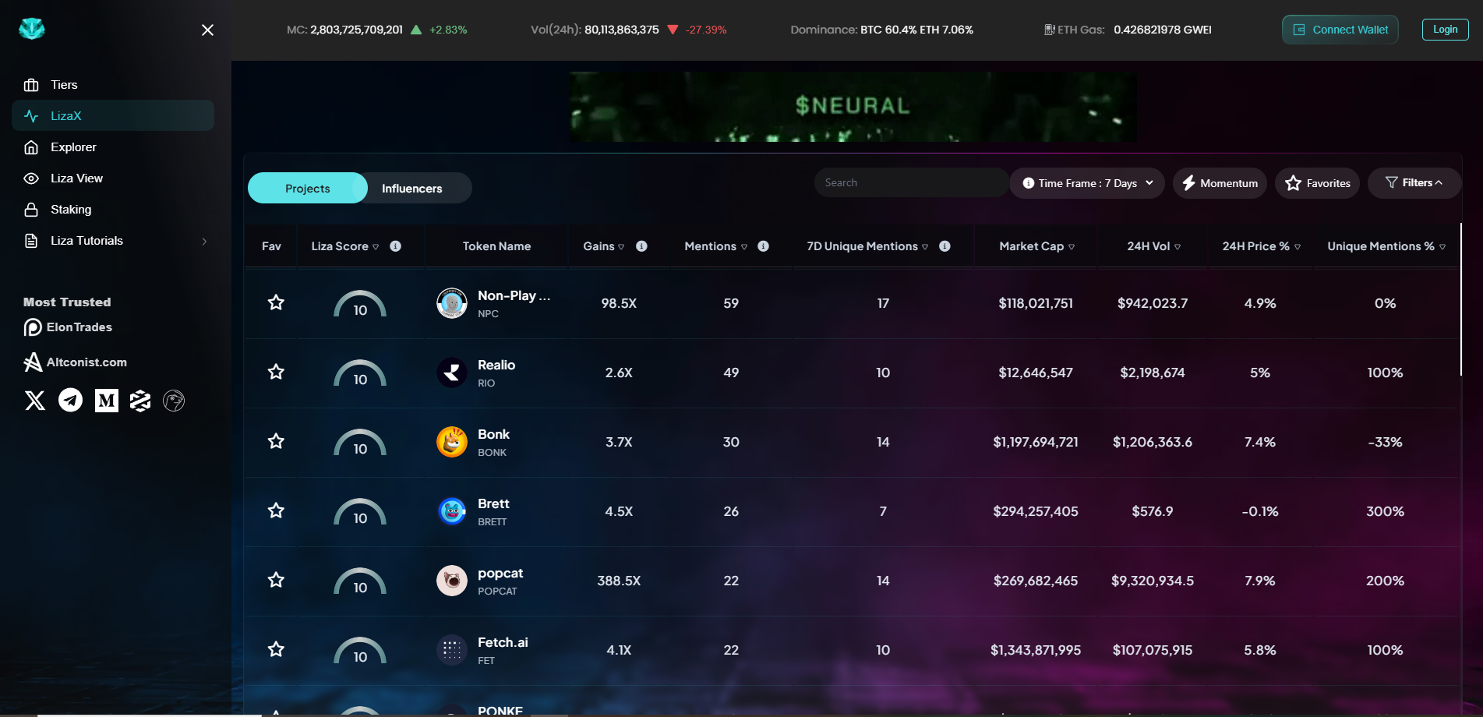1483x717 pixels.
Task: Open Time Frame 7 Days dropdown
Action: (1087, 183)
